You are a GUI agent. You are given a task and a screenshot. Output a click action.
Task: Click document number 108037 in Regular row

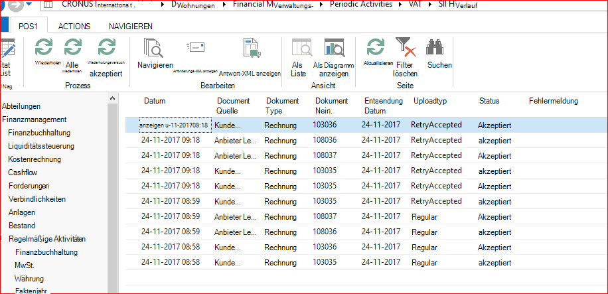[325, 216]
